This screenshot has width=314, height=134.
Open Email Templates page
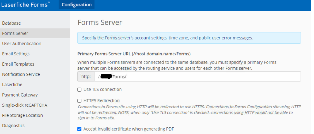pyautogui.click(x=18, y=64)
